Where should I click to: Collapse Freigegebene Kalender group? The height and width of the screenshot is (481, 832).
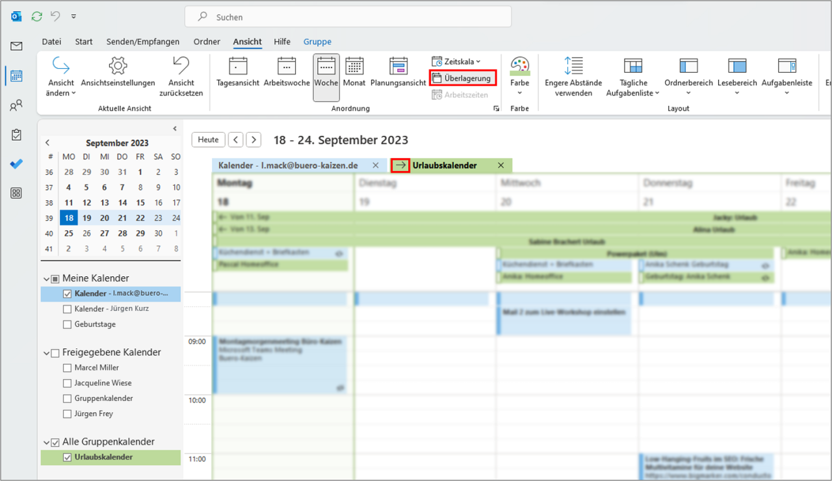click(47, 353)
